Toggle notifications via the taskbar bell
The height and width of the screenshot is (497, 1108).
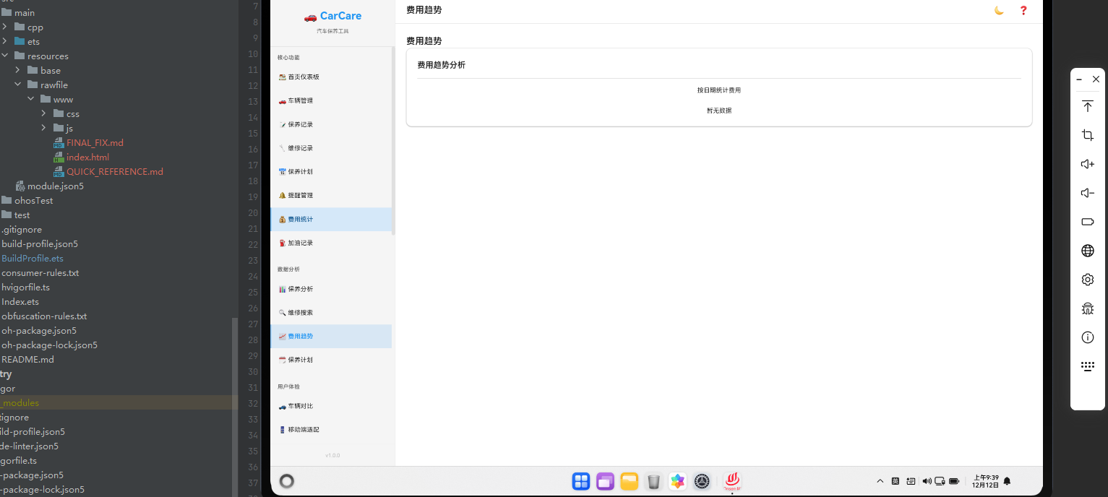tap(1007, 480)
